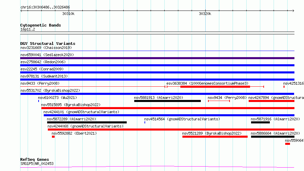Click black nsv5886664 variant bar
Image resolution: width=304 pixels, height=171 pixels.
coord(273,137)
